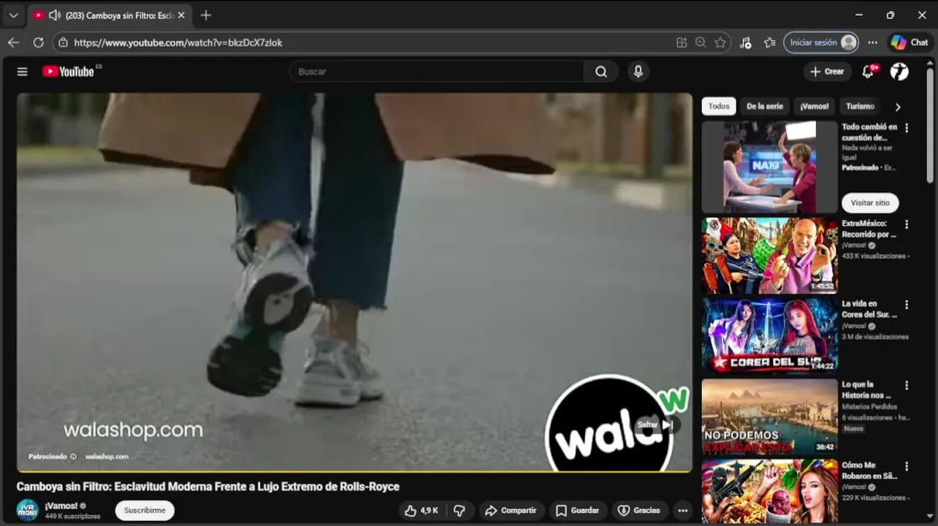Open the Corea del Sur video thumbnail
This screenshot has width=938, height=526.
click(769, 336)
